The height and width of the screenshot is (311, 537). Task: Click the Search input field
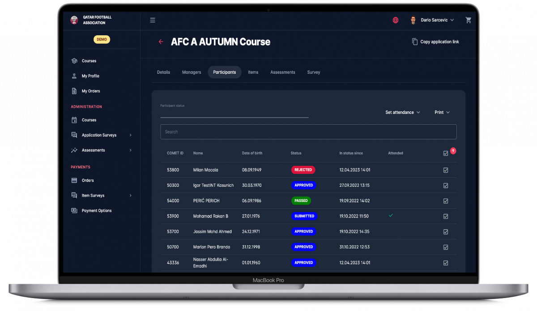308,131
